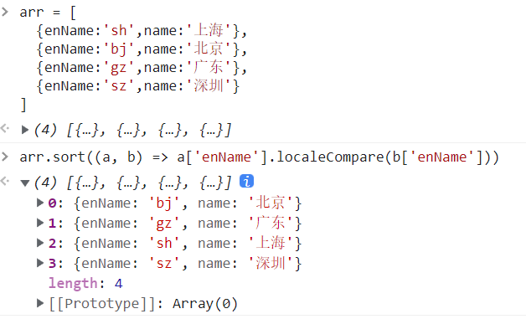This screenshot has height=319, width=526.
Task: Click the '北京' value in item 0
Action: click(x=271, y=203)
